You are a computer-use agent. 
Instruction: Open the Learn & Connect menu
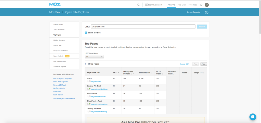tap(154, 5)
